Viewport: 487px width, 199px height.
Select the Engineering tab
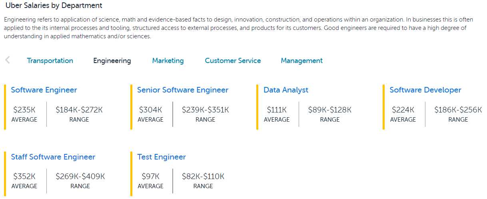[x=112, y=61]
